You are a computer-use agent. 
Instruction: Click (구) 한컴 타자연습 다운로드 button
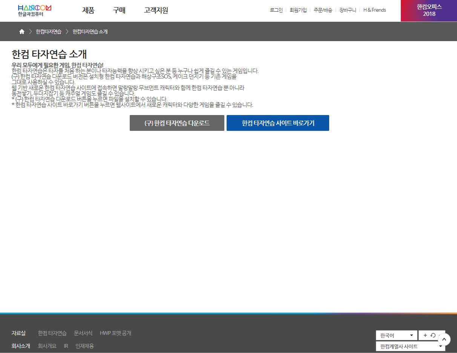click(177, 123)
